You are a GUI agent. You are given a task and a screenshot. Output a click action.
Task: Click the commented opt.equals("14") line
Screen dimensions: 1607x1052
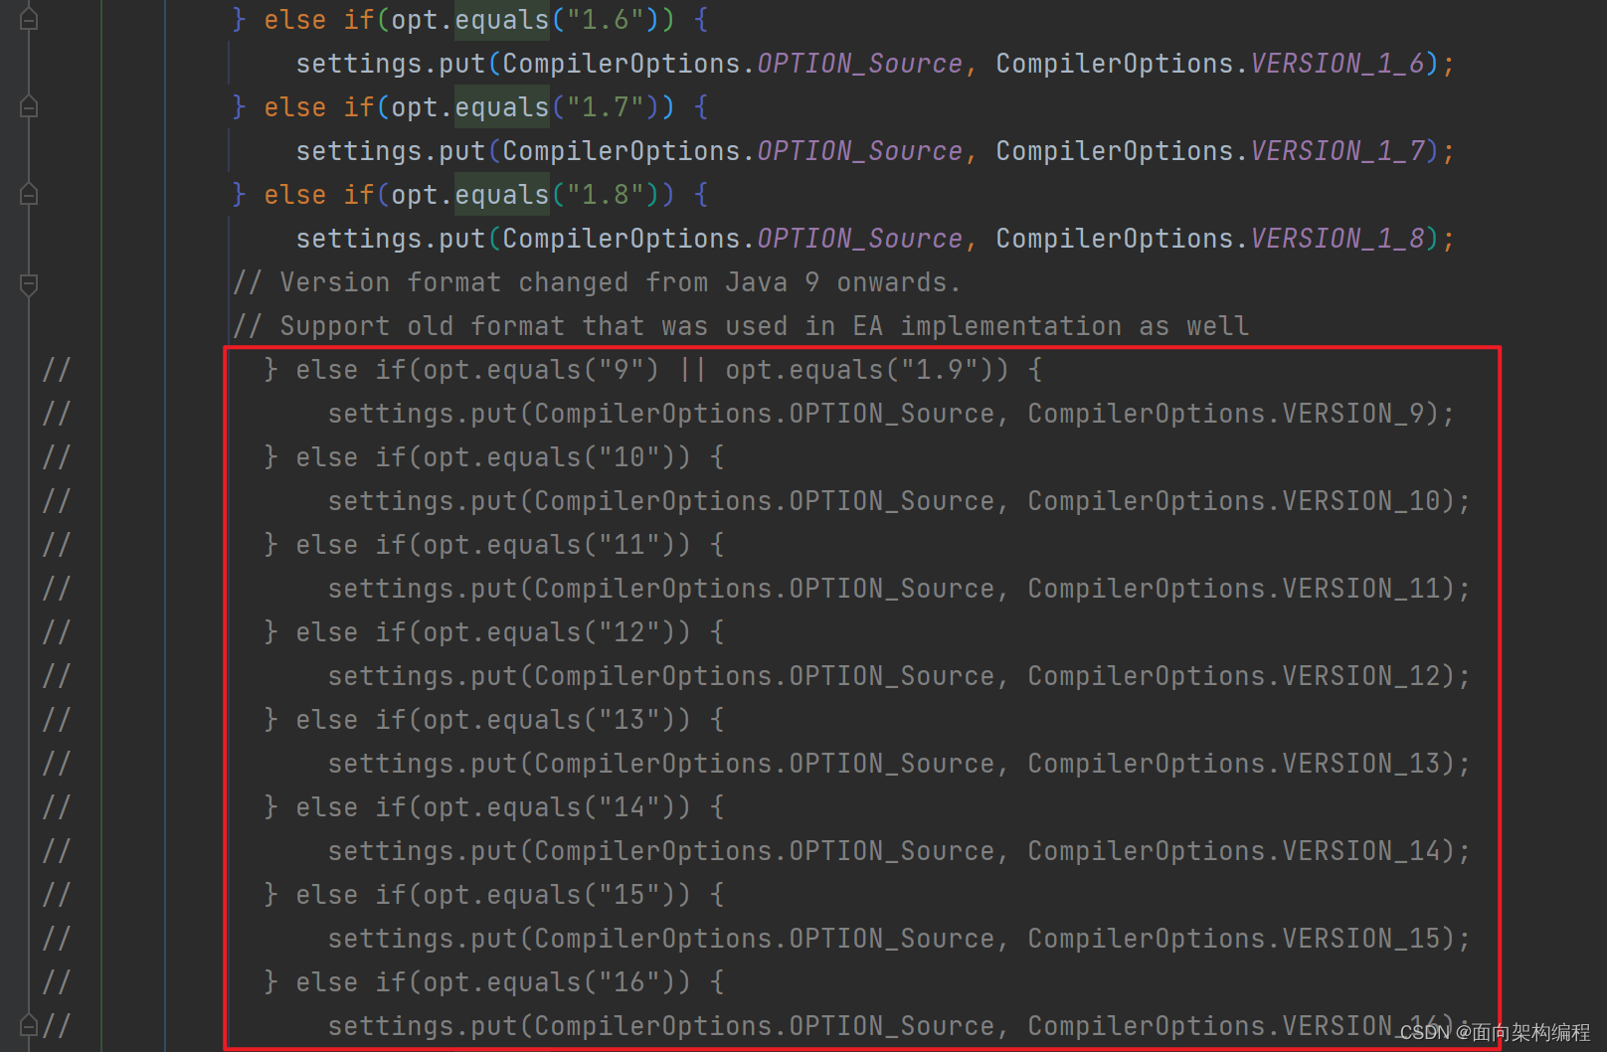[x=494, y=807]
